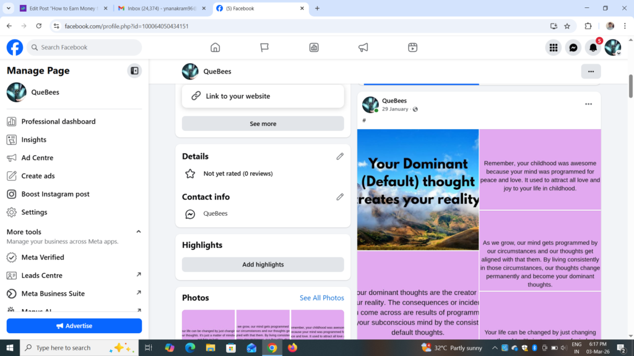Open the page actions ellipsis menu
The width and height of the screenshot is (634, 356).
(x=591, y=71)
